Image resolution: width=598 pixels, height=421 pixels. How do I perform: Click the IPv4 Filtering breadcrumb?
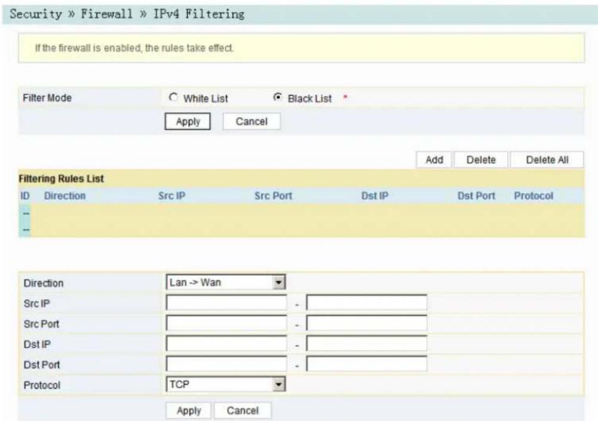tap(199, 14)
